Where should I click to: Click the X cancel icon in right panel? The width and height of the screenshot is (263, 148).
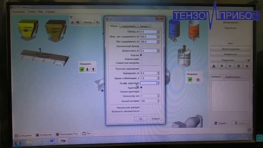point(247,66)
